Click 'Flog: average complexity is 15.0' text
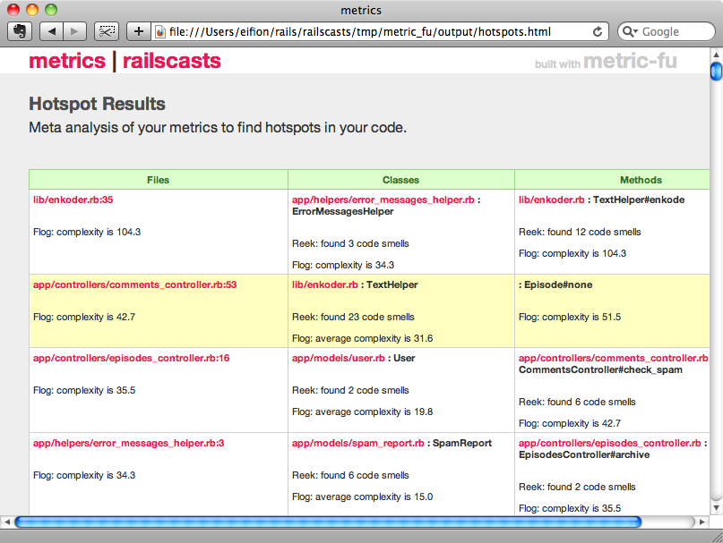Viewport: 723px width, 543px height. [x=363, y=496]
